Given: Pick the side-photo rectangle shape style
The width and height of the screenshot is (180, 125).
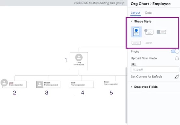Looking at the screenshot, I should (161, 32).
